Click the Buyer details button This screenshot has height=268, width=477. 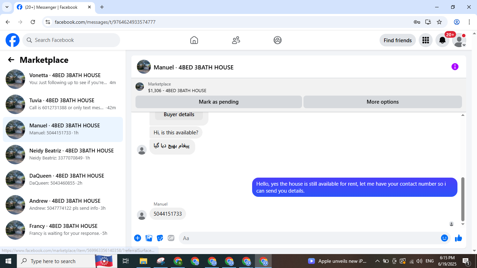(179, 114)
